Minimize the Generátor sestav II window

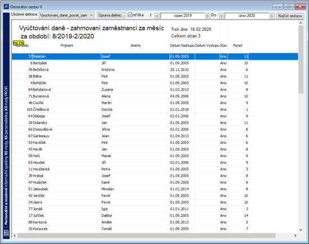click(x=278, y=7)
